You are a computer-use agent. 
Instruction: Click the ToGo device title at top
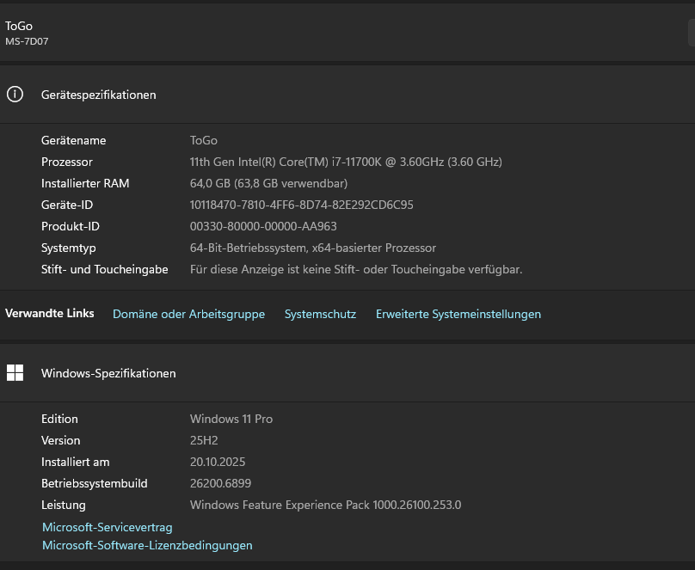point(19,26)
